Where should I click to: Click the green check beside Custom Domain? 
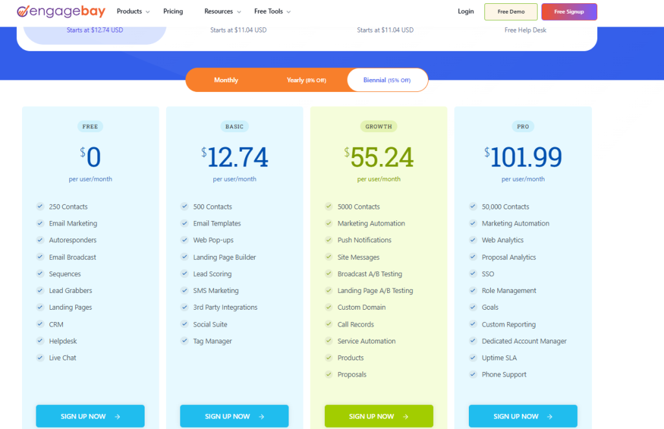point(329,307)
